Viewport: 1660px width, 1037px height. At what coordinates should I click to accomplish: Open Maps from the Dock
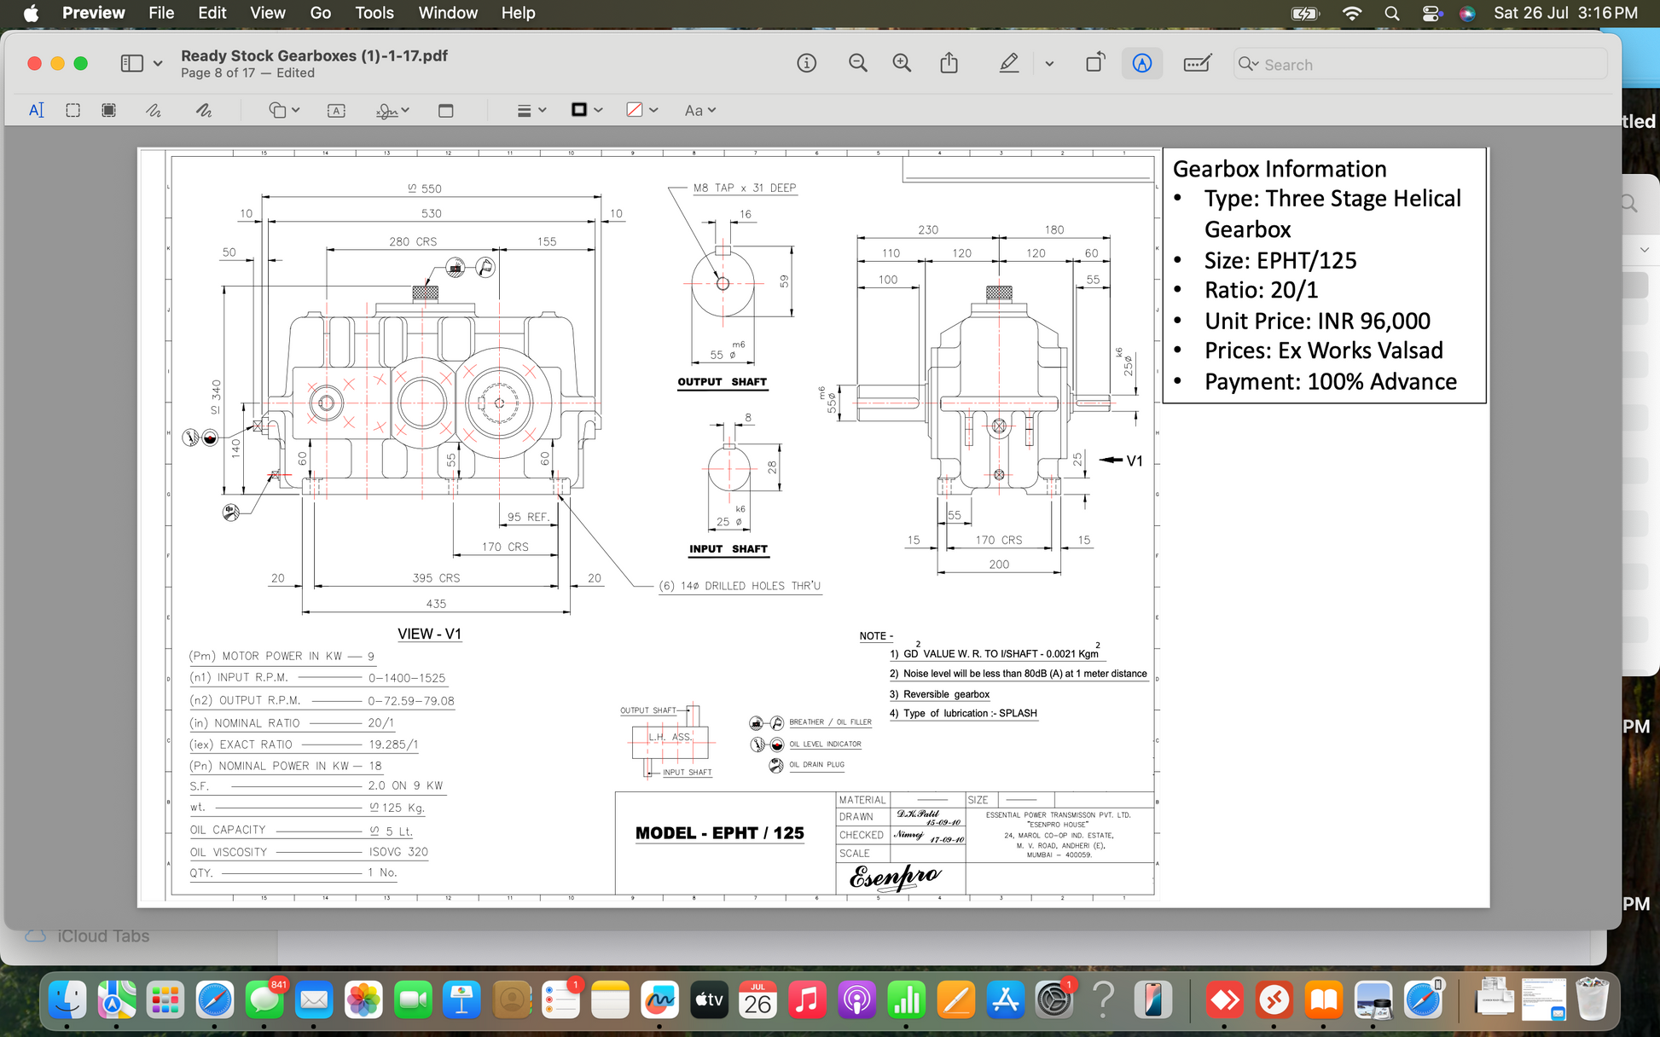tap(116, 999)
